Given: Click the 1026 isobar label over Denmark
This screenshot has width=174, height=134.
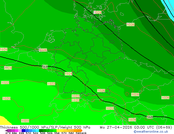Looking at the screenshot, I should (97, 12).
